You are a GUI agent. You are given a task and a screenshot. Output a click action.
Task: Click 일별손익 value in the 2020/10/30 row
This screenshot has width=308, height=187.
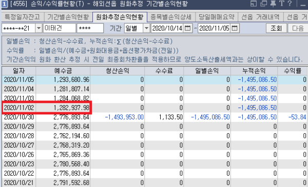click(210, 117)
